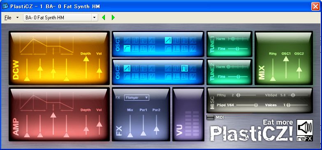Select OSC2 first-set M-shaped waveform
Image resolution: width=322 pixels, height=150 pixels.
pos(152,76)
